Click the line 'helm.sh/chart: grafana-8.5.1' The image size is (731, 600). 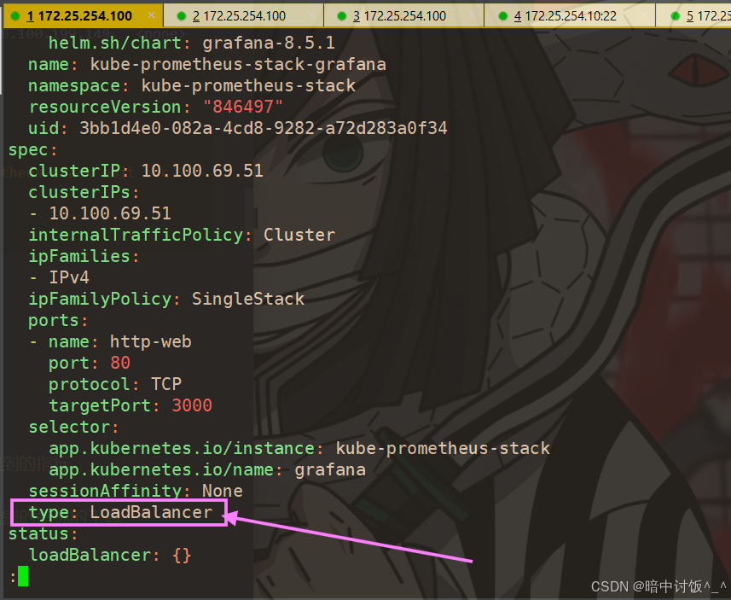click(x=192, y=44)
